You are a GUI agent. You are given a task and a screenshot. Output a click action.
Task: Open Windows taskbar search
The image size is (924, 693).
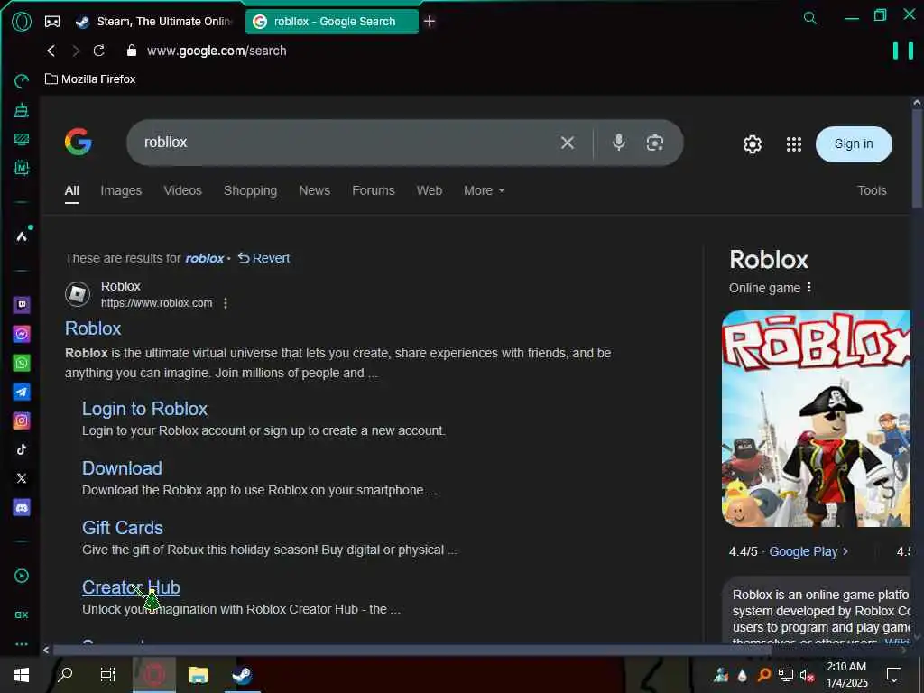65,675
